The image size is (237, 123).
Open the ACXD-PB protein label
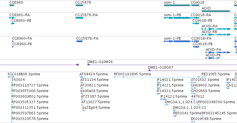pyautogui.click(x=213, y=55)
